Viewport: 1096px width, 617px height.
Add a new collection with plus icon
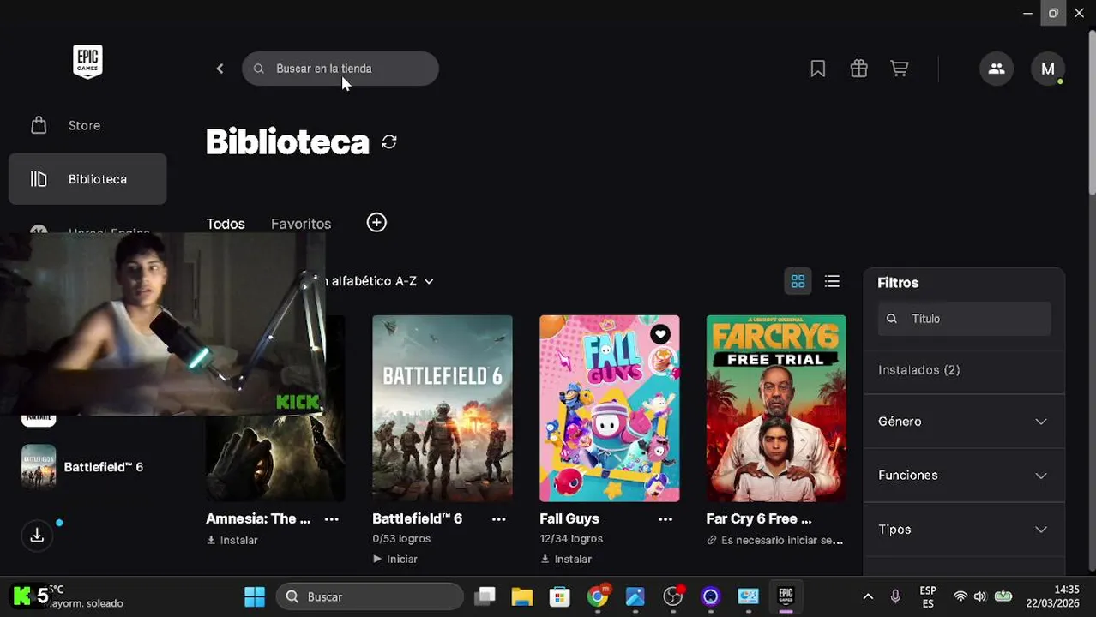376,223
